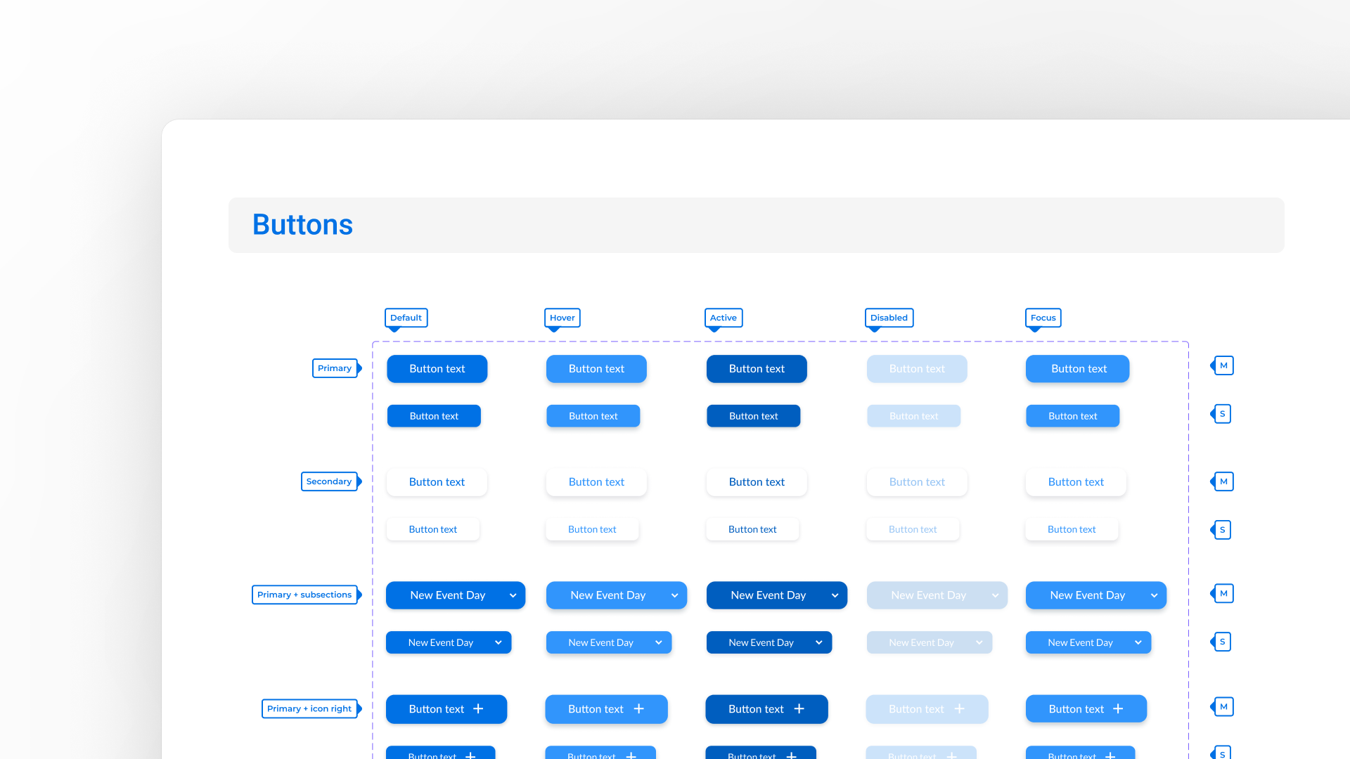
Task: Click the hover secondary medium Button text
Action: click(x=596, y=482)
